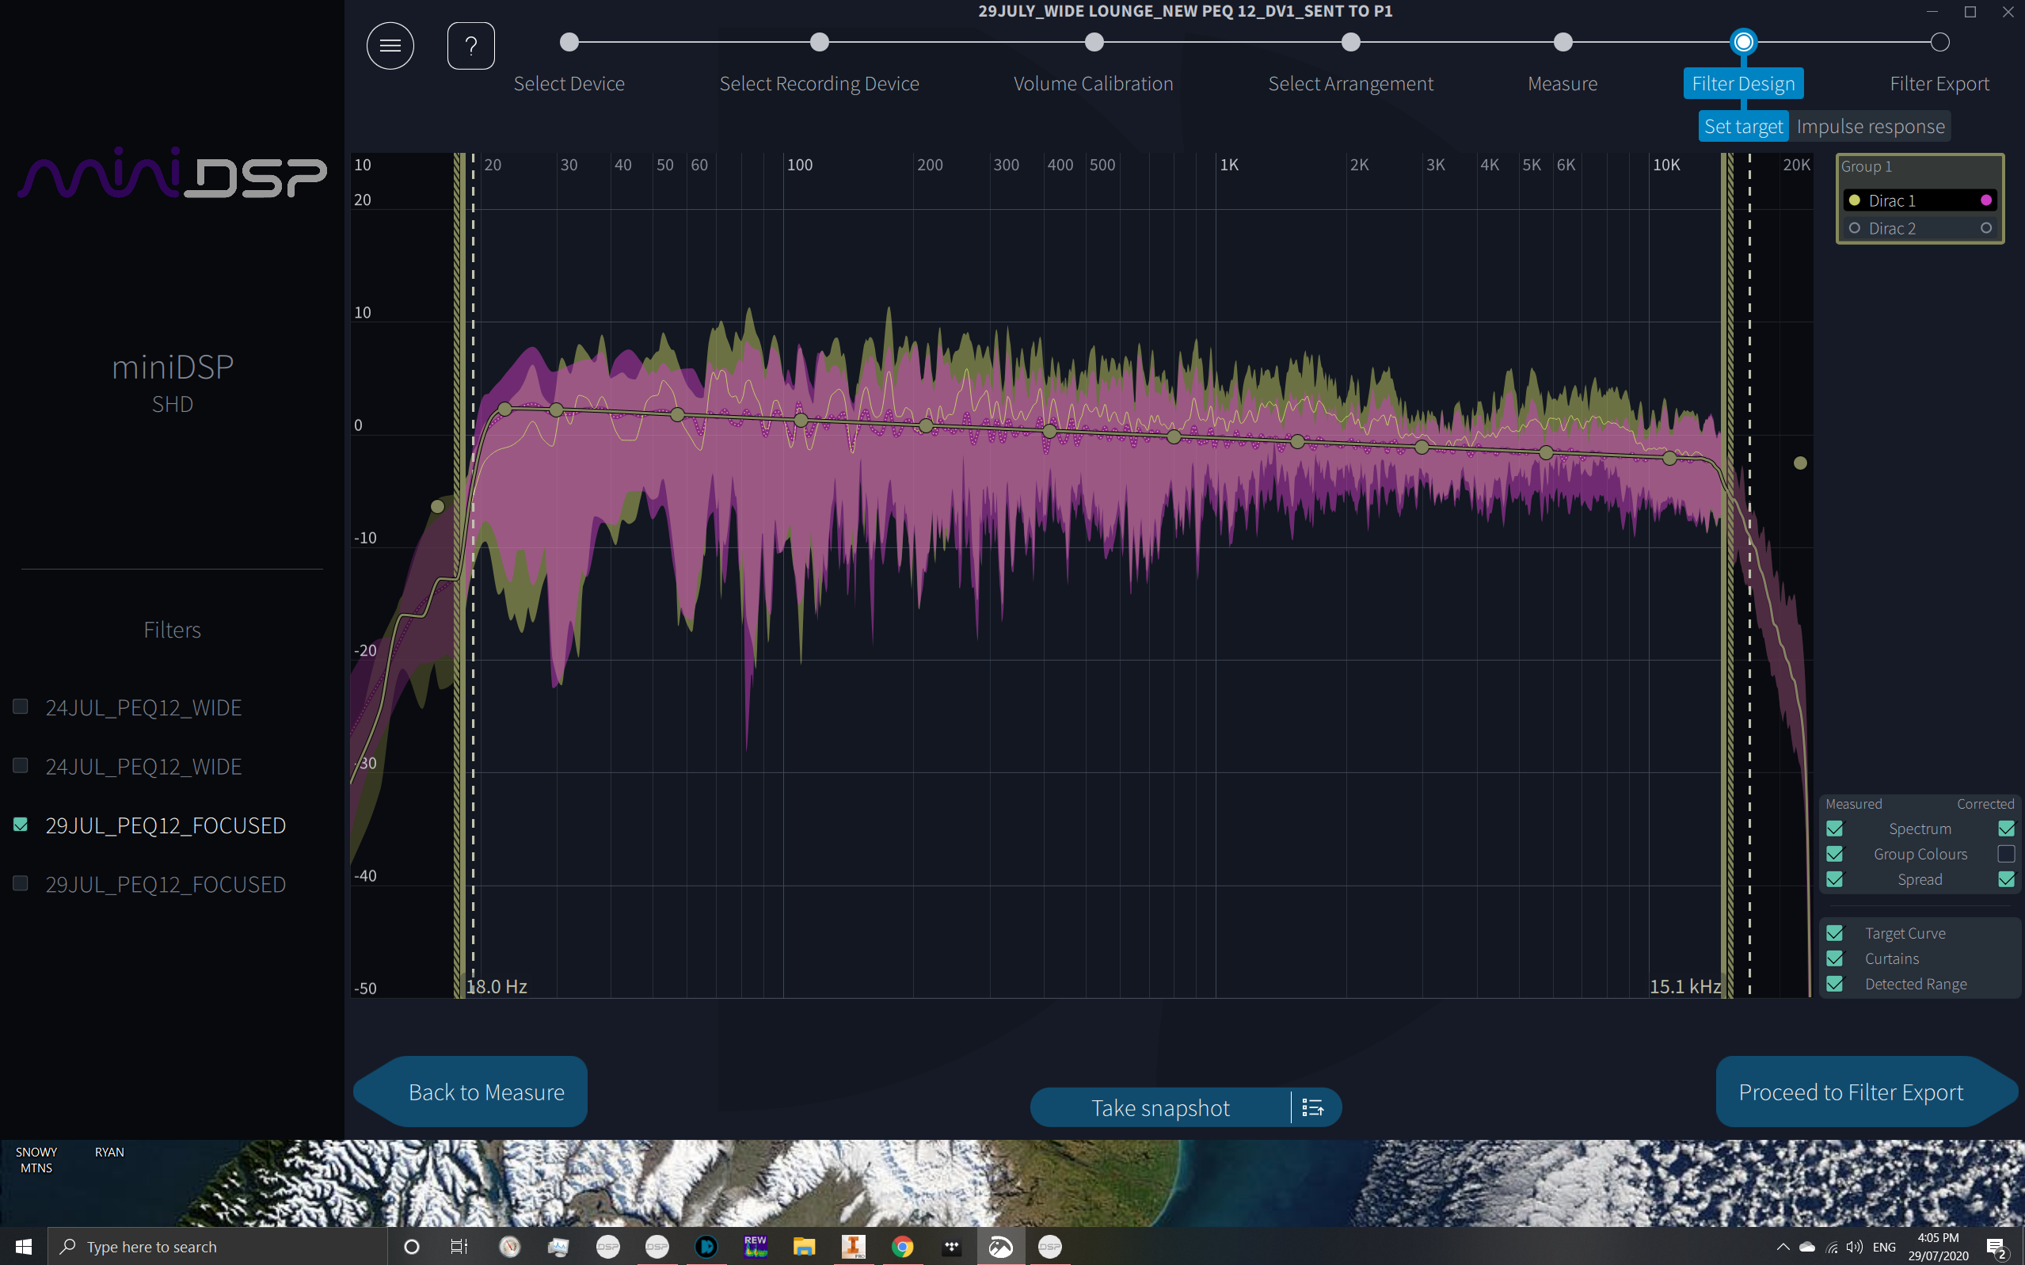Open the blue double-arrow taskbar app
Screen dimensions: 2025x1265
[x=706, y=1247]
